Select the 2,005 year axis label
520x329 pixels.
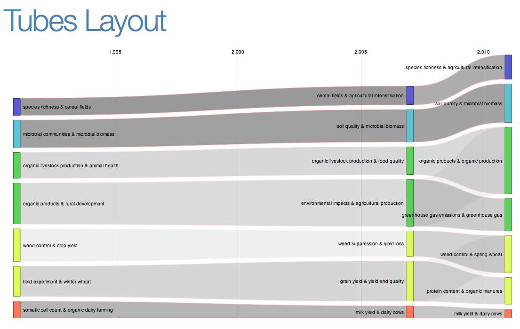[360, 52]
